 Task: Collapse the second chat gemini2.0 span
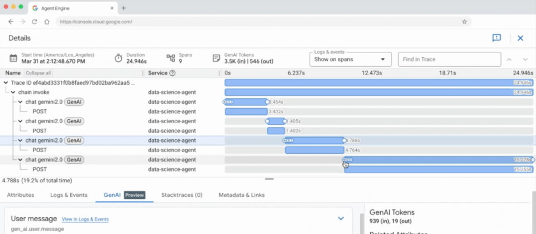pyautogui.click(x=20, y=121)
